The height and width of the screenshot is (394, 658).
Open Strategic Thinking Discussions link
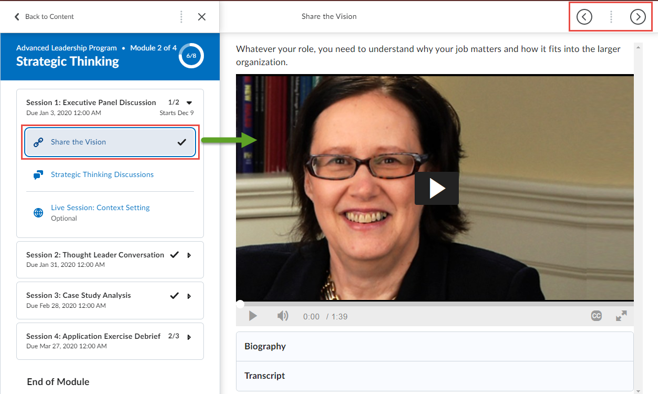[x=102, y=174]
